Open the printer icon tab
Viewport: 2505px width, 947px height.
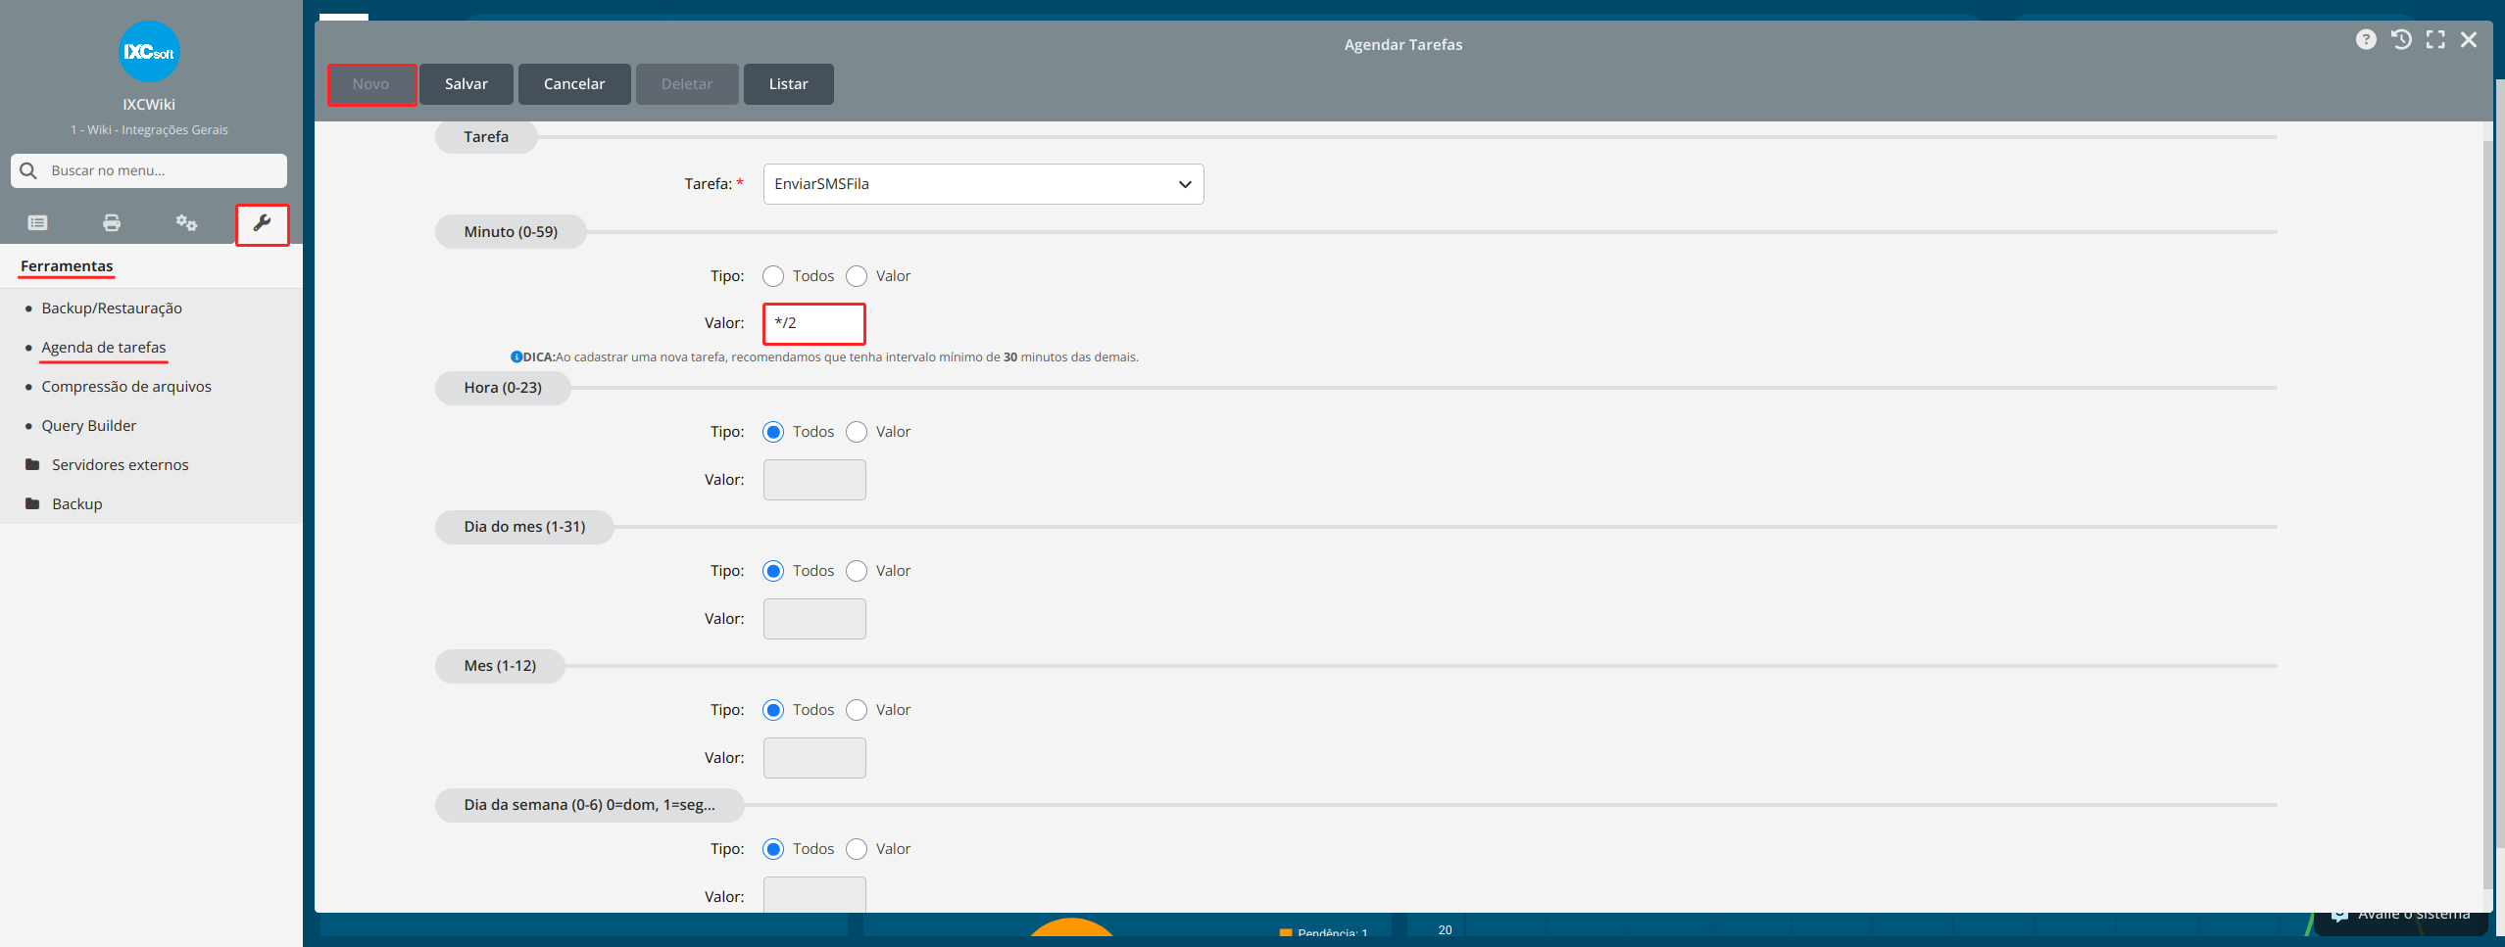pyautogui.click(x=112, y=223)
